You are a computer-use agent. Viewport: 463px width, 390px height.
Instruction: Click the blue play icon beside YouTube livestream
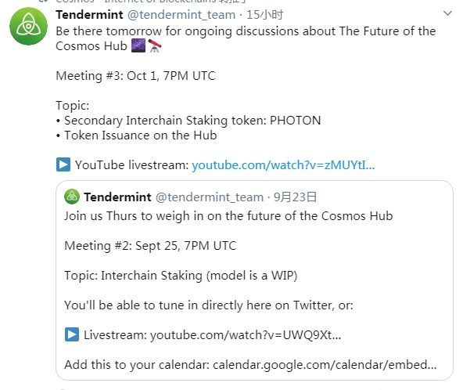[63, 164]
